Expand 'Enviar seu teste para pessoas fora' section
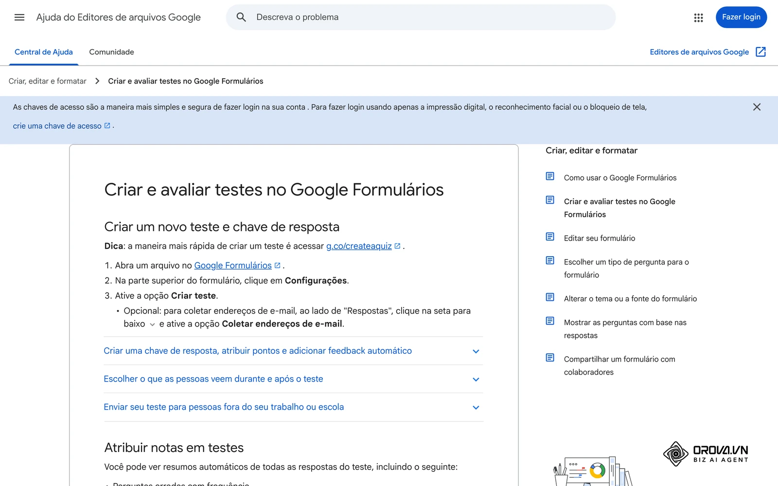Image resolution: width=778 pixels, height=486 pixels. (293, 407)
